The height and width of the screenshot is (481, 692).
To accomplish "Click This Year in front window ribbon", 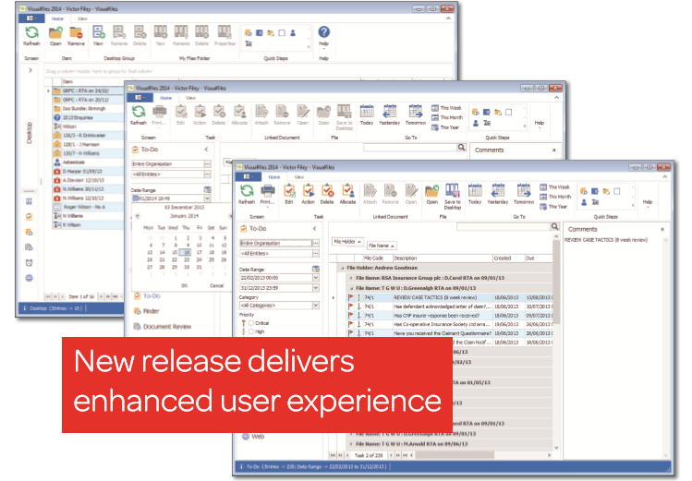I will tap(553, 206).
